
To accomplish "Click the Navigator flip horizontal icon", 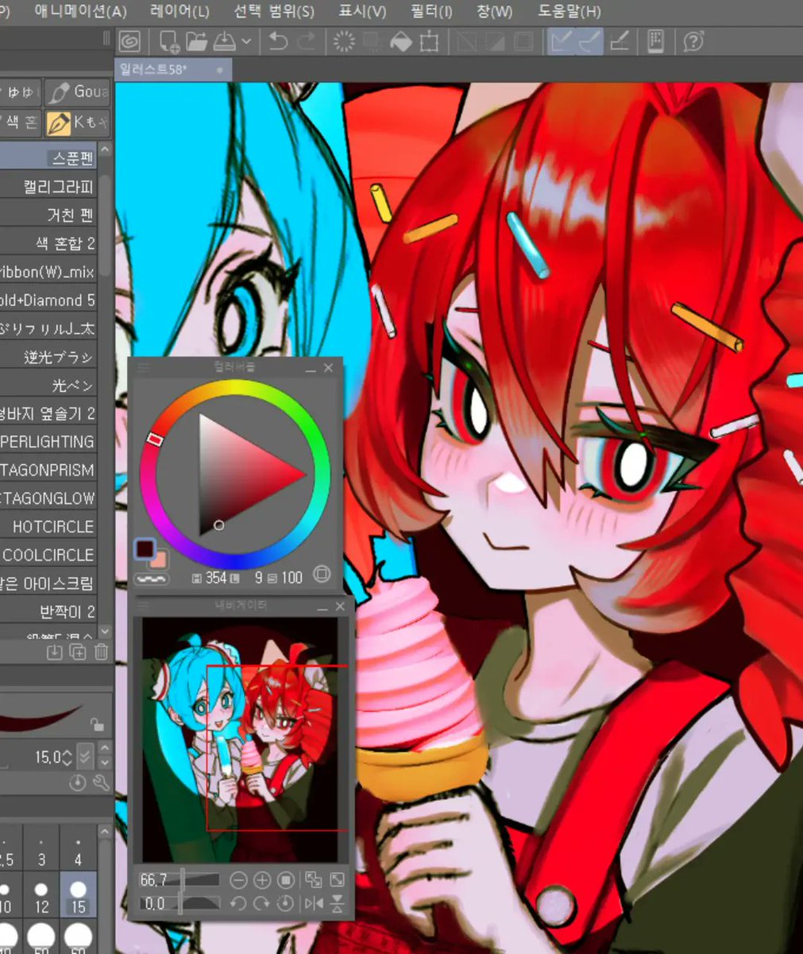I will click(x=314, y=904).
